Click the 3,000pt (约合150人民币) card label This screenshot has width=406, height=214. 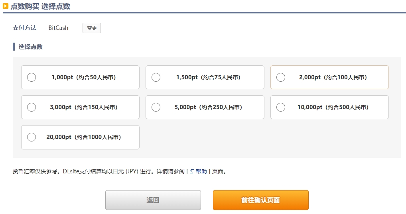pos(84,107)
